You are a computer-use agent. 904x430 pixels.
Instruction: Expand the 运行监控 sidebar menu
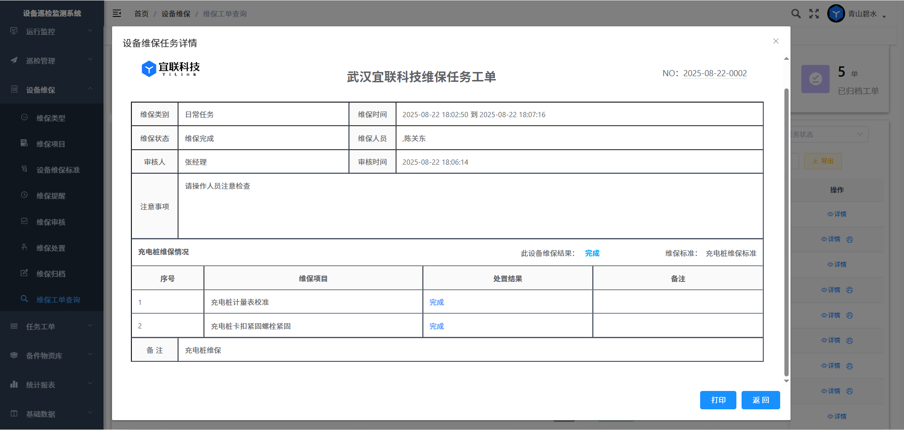52,32
